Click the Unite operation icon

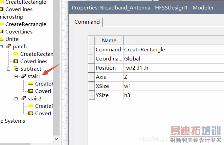[1, 39]
